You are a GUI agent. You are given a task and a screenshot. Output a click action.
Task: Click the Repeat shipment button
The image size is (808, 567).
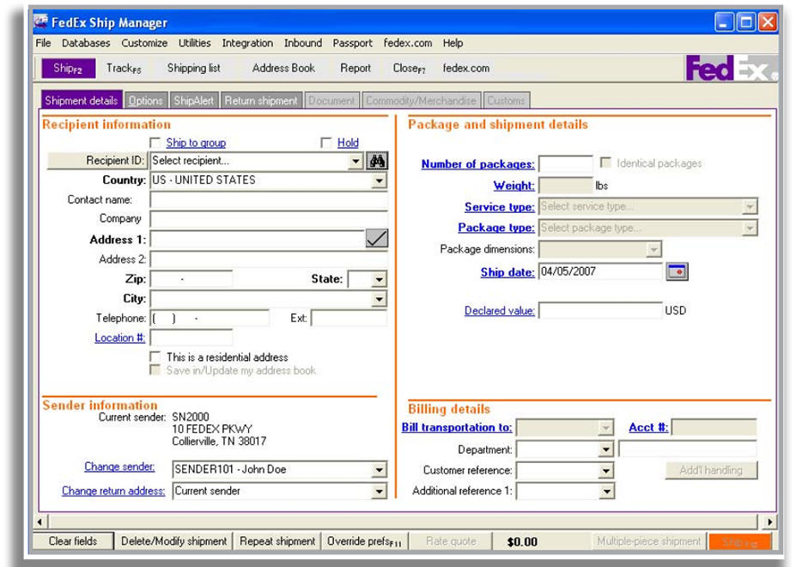277,541
